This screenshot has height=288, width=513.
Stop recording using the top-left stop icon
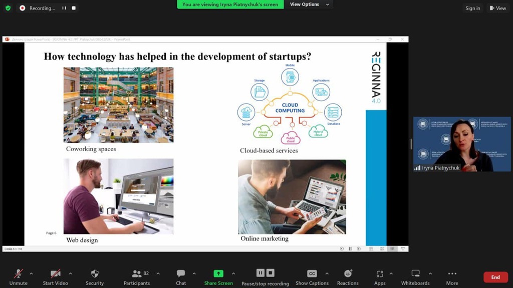click(74, 8)
